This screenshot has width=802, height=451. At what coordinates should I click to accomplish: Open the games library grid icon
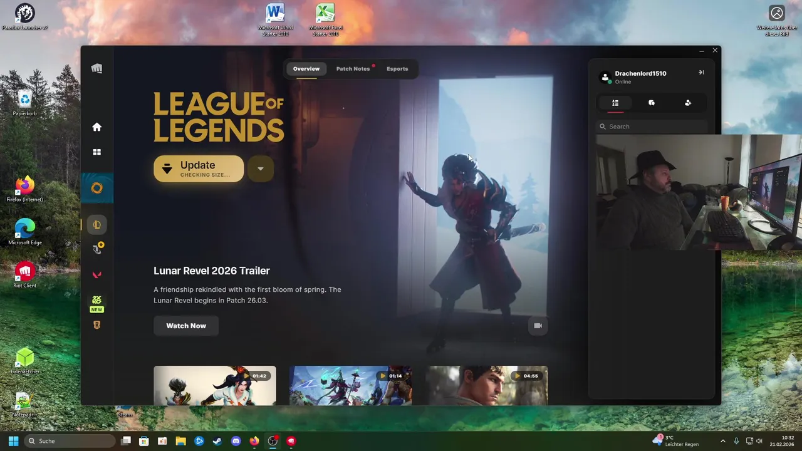point(96,152)
